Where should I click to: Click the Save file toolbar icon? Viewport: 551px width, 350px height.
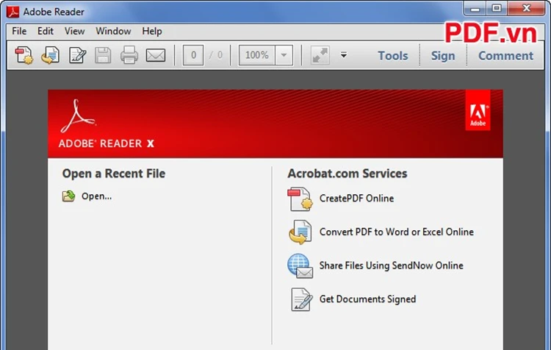pyautogui.click(x=103, y=56)
